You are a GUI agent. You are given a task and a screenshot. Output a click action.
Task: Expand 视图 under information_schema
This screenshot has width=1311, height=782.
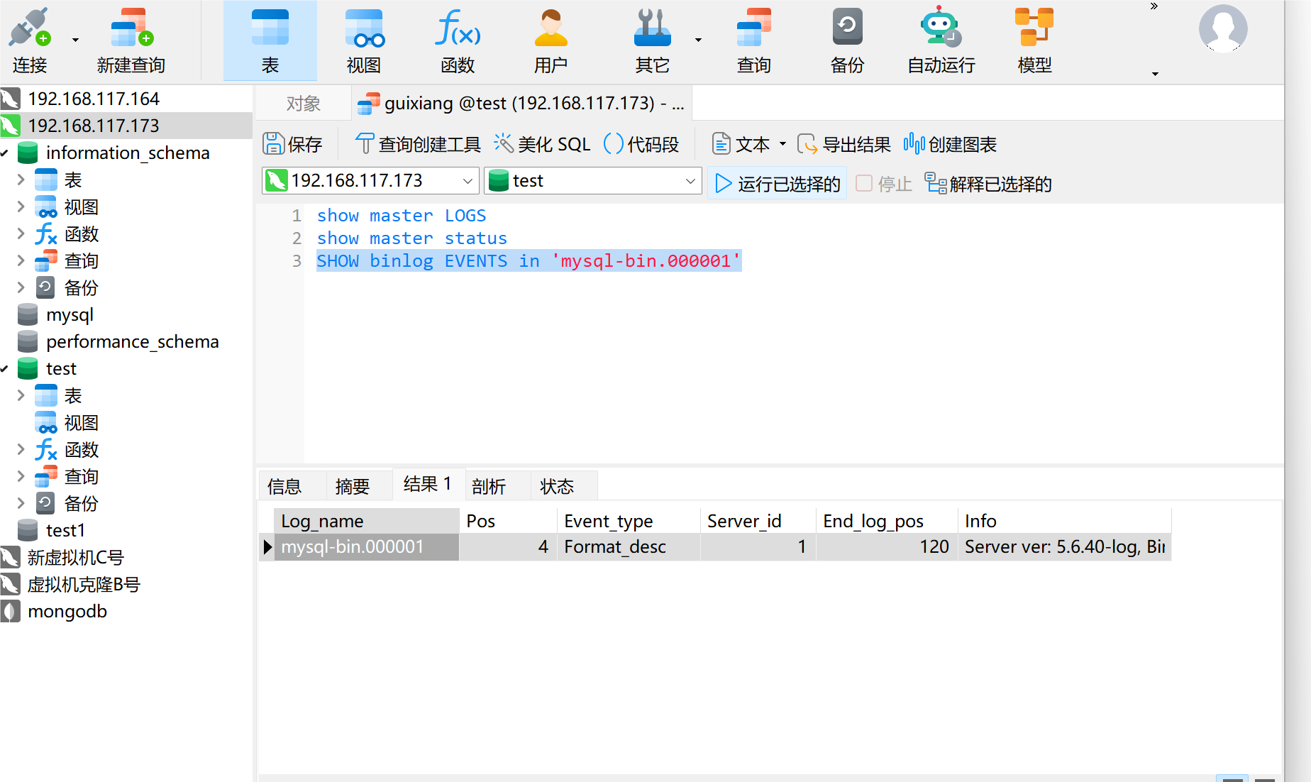(x=21, y=206)
